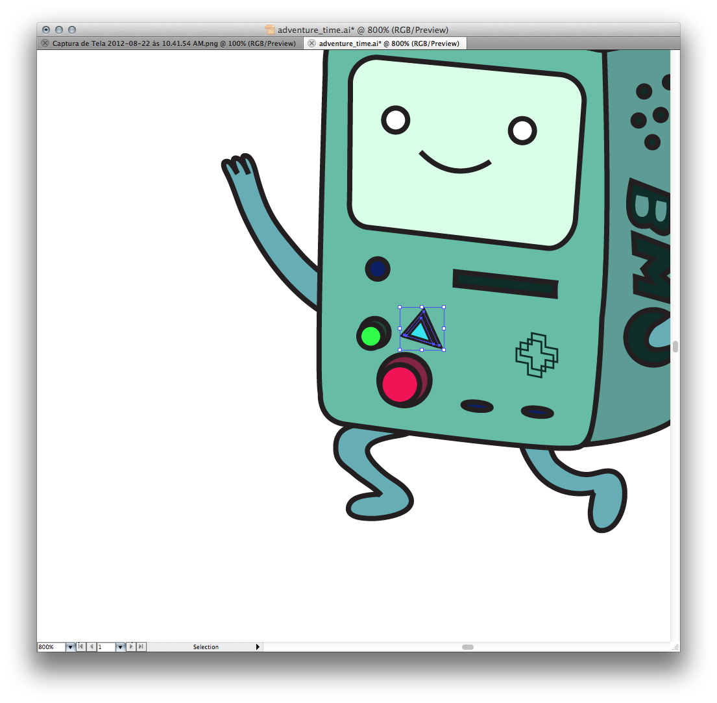This screenshot has height=703, width=717.
Task: Click the zoom percentage input field
Action: click(x=51, y=647)
